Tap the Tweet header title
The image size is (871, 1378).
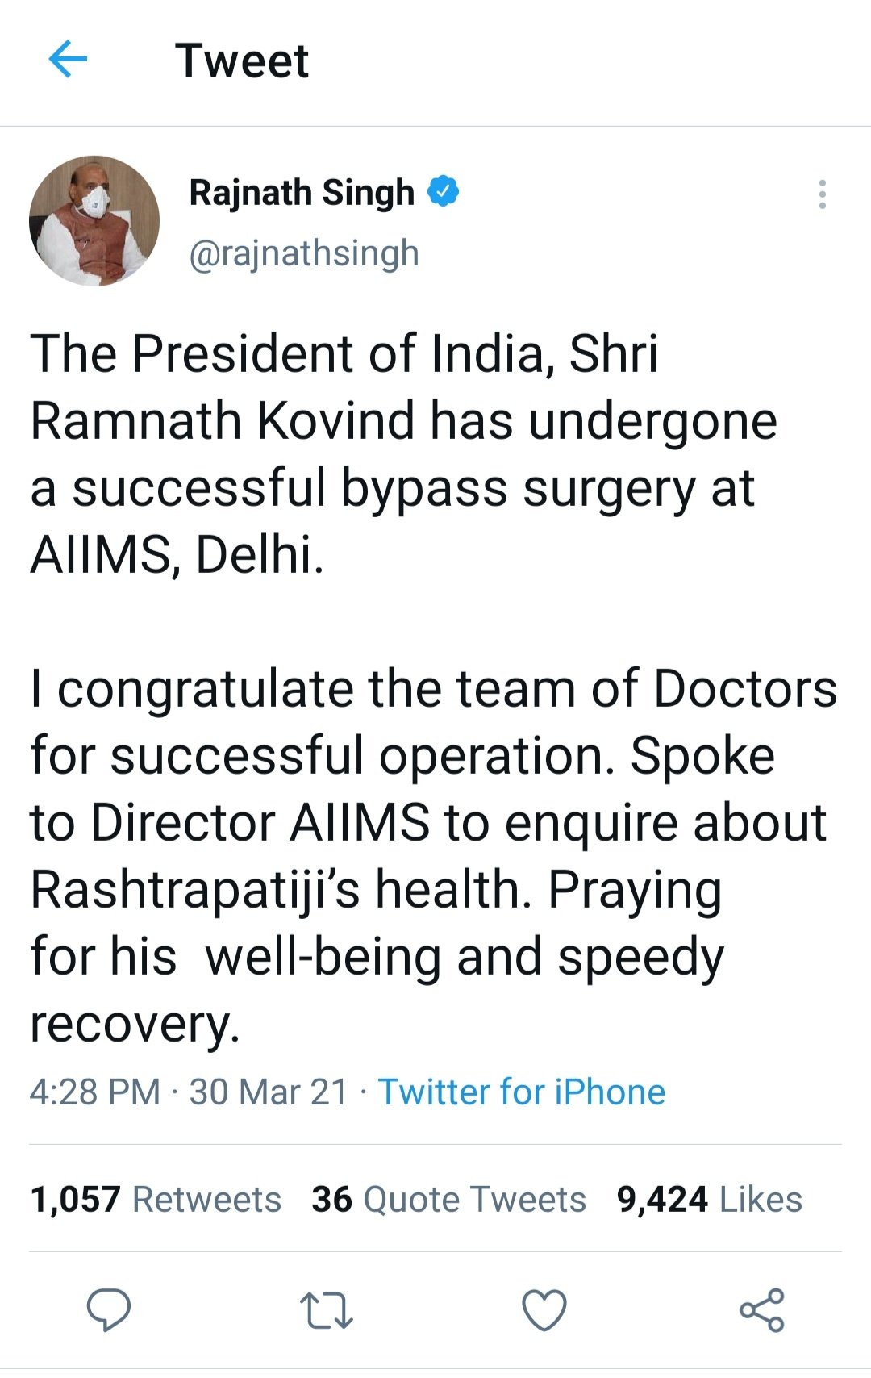[242, 61]
